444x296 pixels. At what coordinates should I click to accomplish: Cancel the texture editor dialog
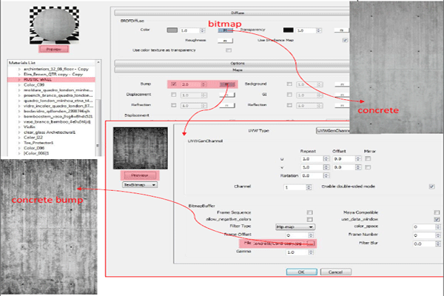pyautogui.click(x=336, y=272)
